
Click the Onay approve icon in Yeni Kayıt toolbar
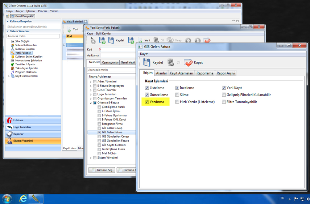pyautogui.click(x=170, y=40)
